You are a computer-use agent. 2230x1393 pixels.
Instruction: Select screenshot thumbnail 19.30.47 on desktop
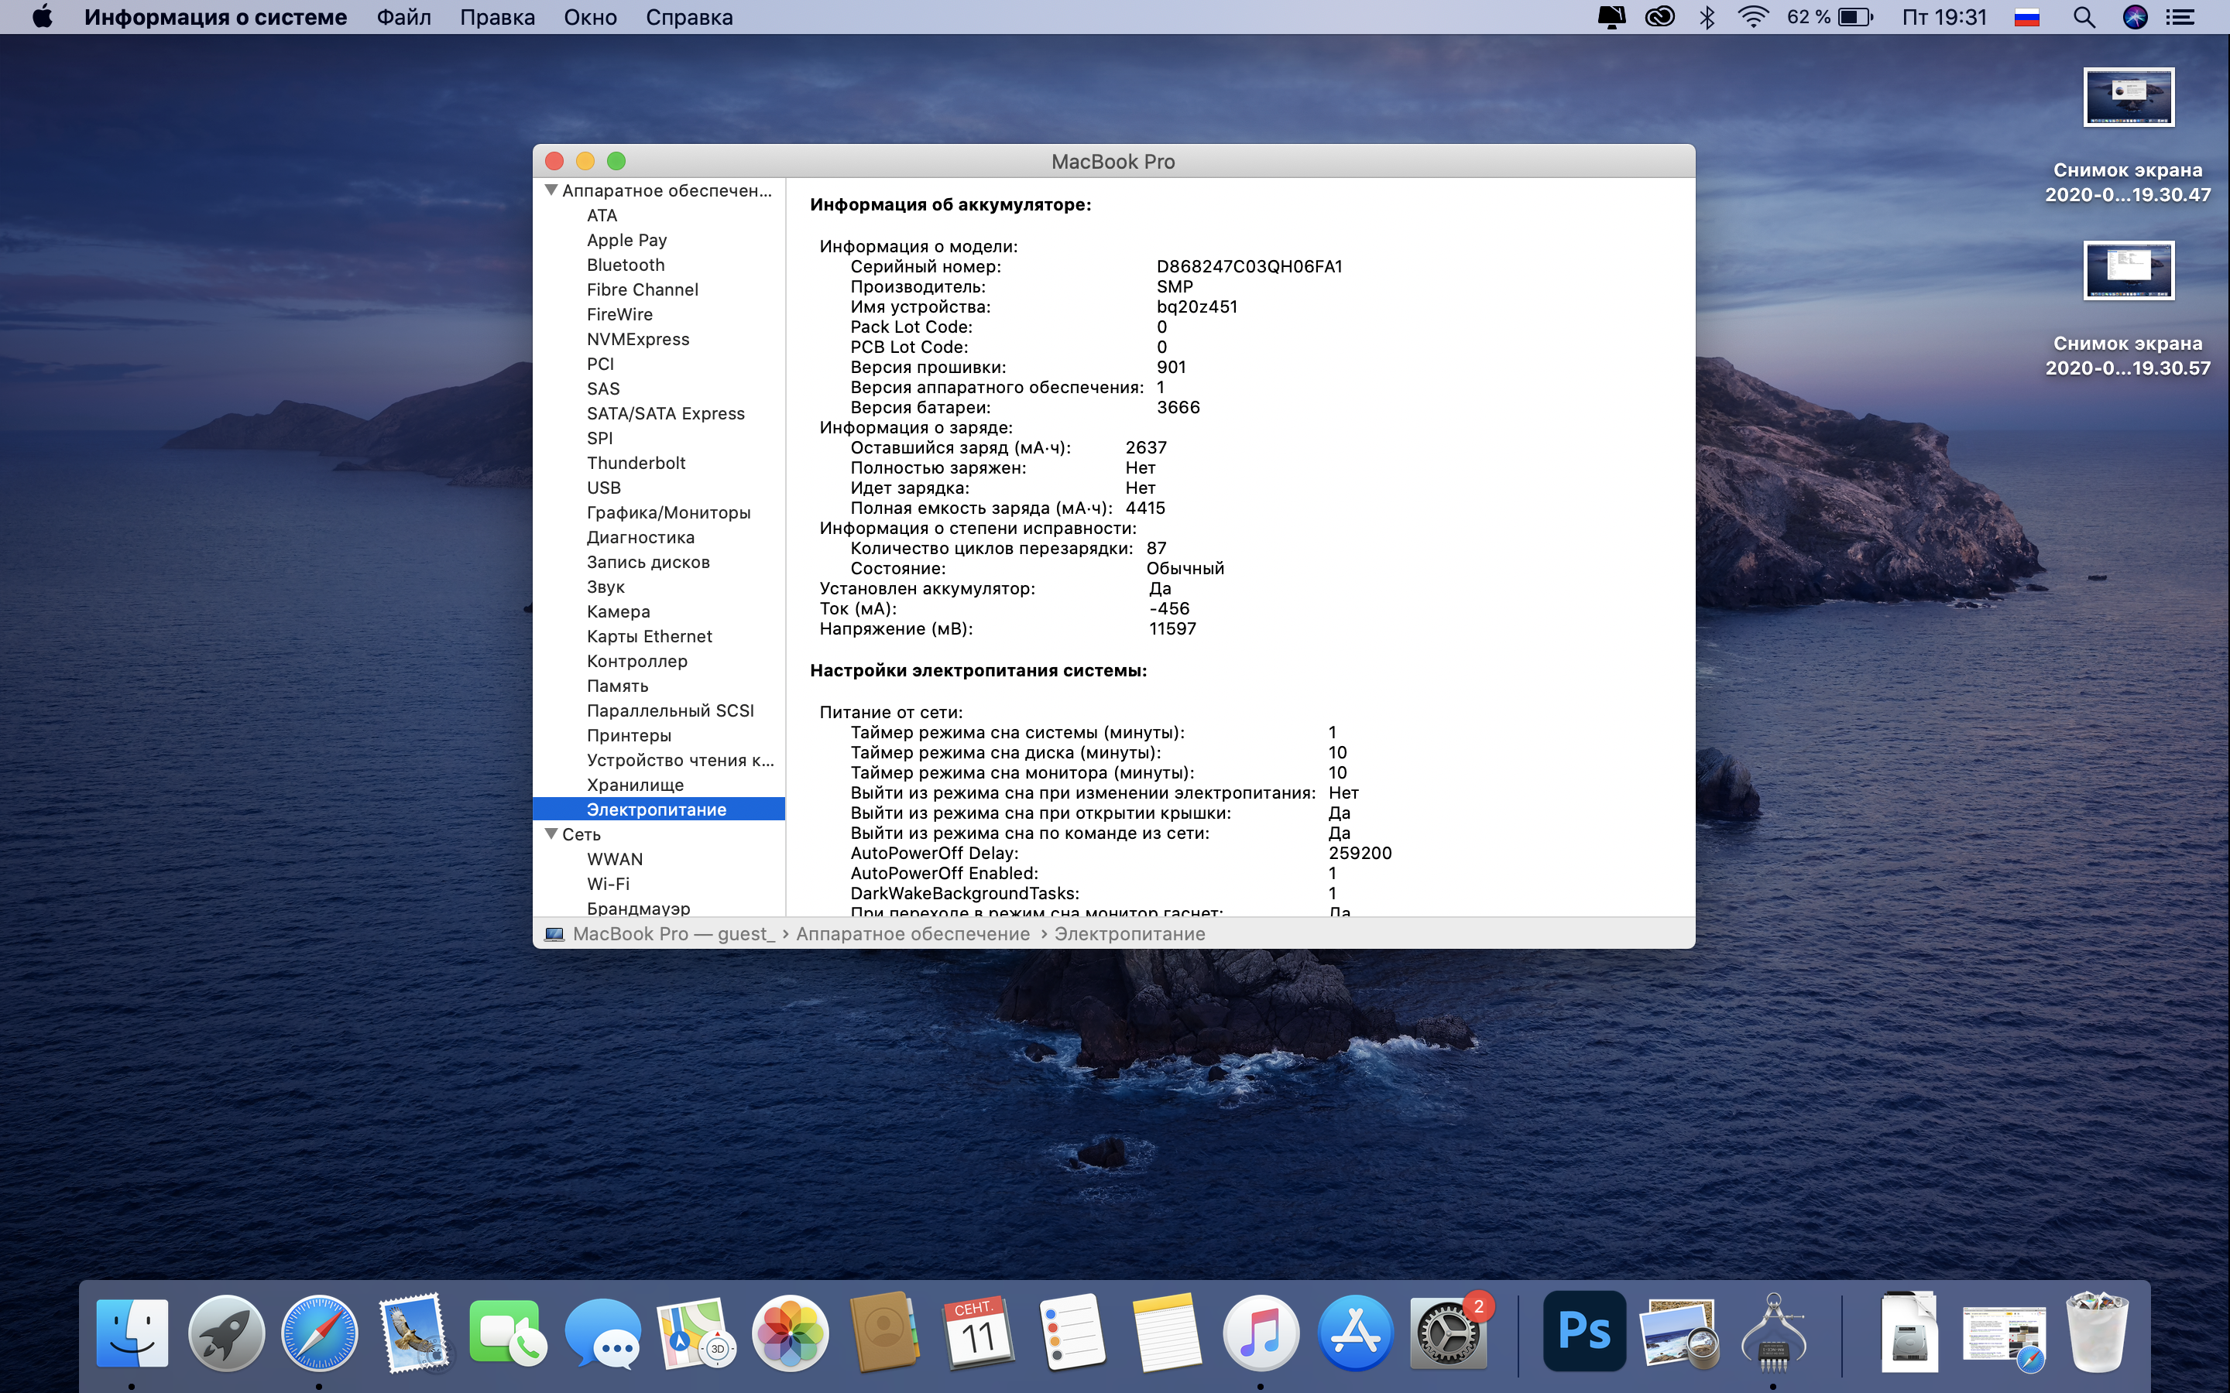click(x=2128, y=97)
